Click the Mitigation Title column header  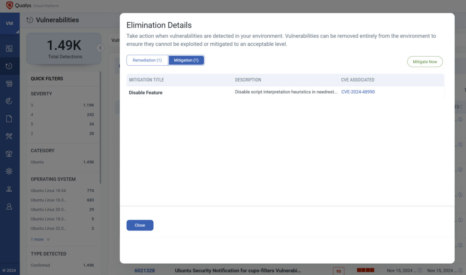(x=146, y=80)
